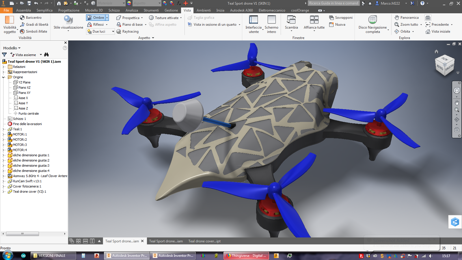
Task: Return to Vista iniziale home view
Action: click(x=438, y=31)
